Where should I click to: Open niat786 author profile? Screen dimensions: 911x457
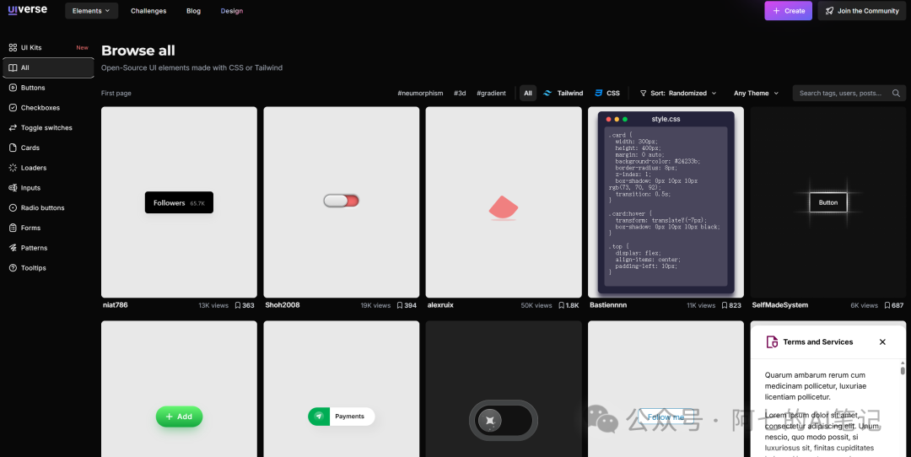(115, 305)
